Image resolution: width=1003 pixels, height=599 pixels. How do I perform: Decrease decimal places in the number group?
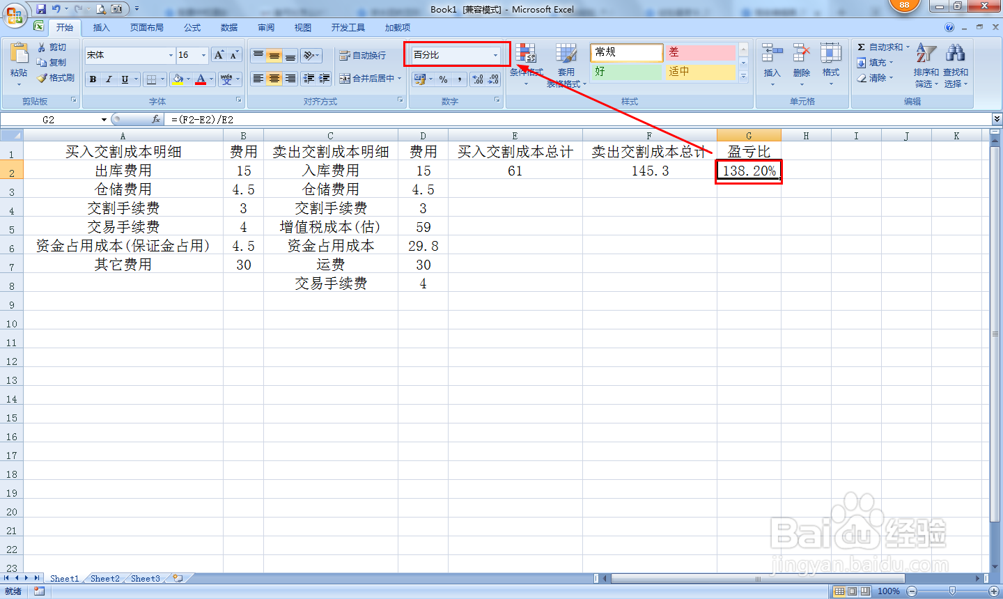pyautogui.click(x=493, y=79)
